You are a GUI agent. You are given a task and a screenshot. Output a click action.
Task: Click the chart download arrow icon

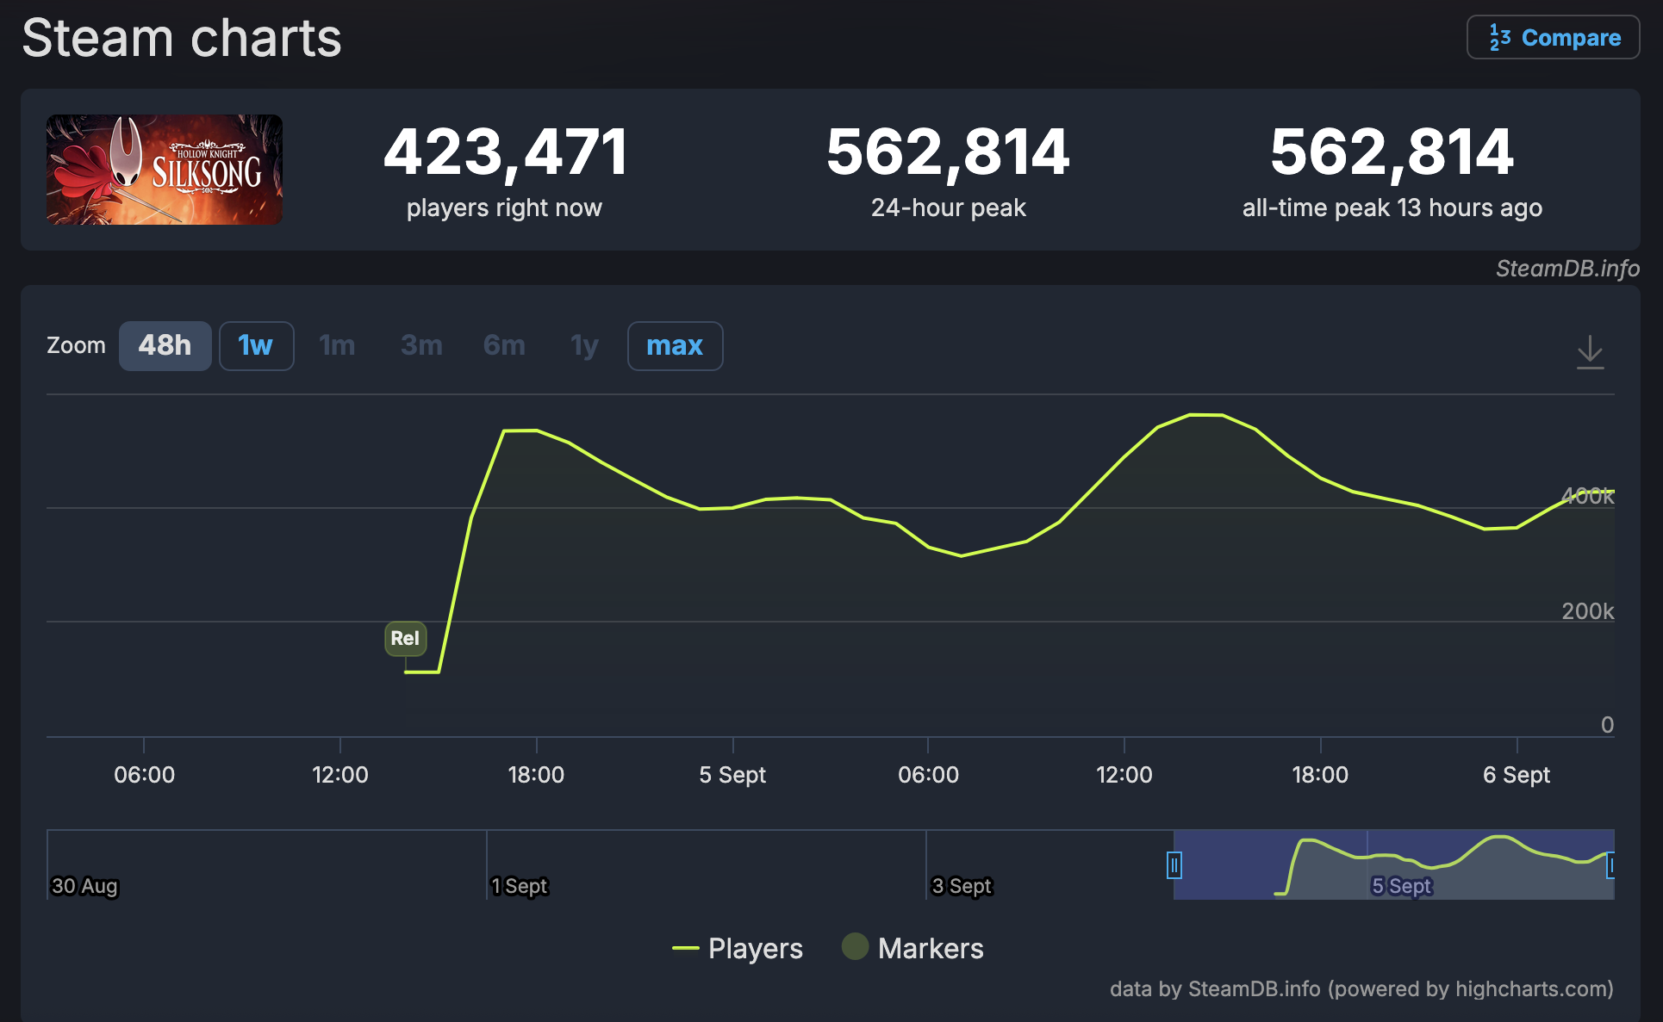point(1590,352)
